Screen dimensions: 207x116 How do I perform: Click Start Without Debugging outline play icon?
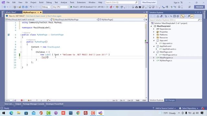coord(107,7)
